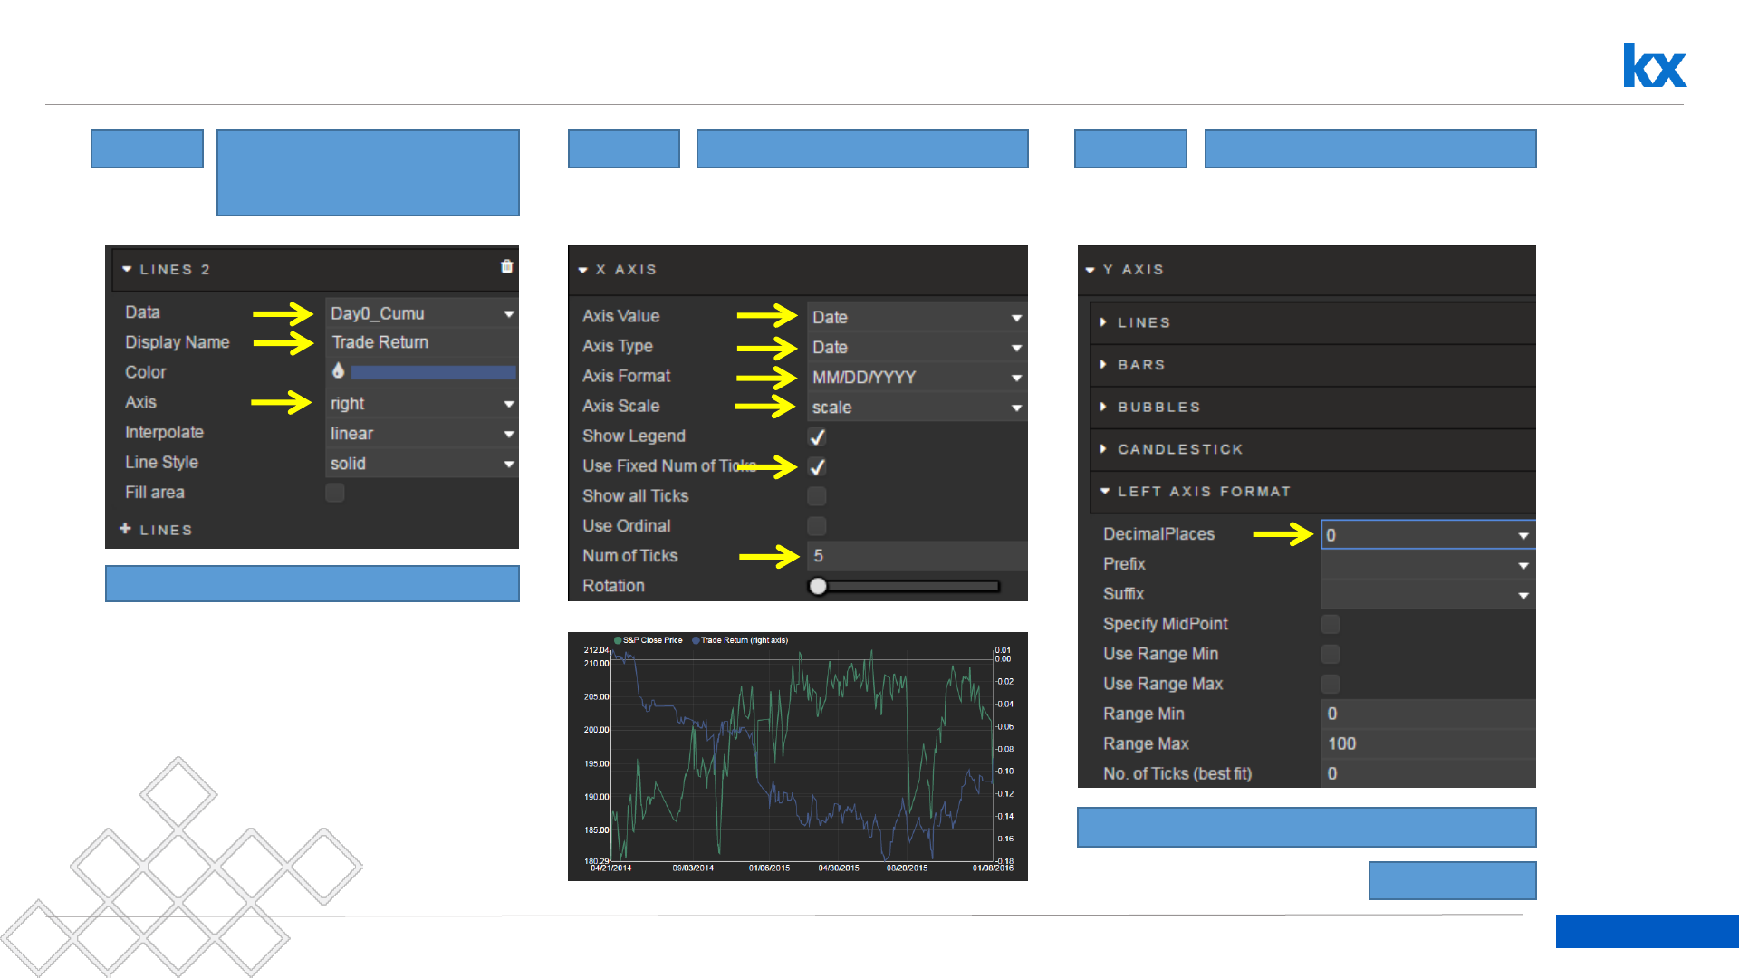Toggle the Fill area checkbox

[335, 493]
